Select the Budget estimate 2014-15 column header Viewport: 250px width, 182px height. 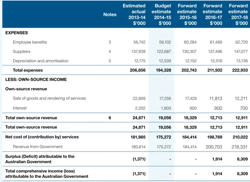pyautogui.click(x=161, y=15)
